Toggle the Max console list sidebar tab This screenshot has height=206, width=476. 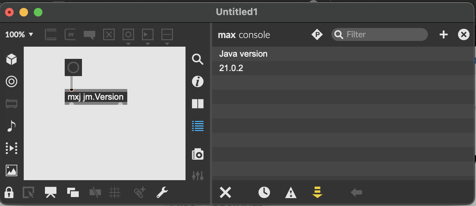tap(198, 126)
